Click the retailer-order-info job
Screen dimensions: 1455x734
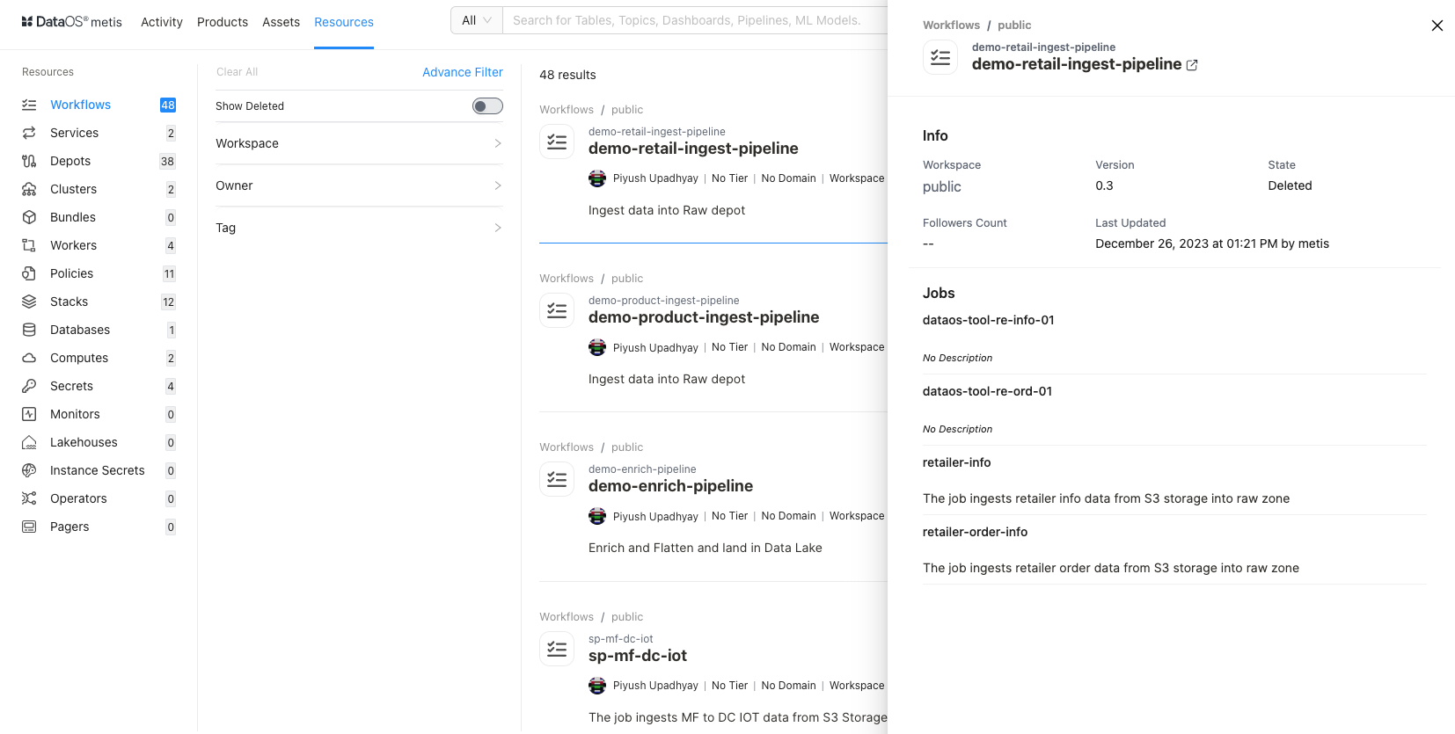click(975, 532)
